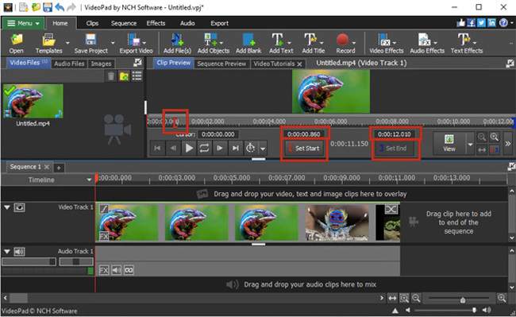The image size is (516, 317).
Task: Toggle loop playback in the clip preview
Action: click(x=204, y=148)
